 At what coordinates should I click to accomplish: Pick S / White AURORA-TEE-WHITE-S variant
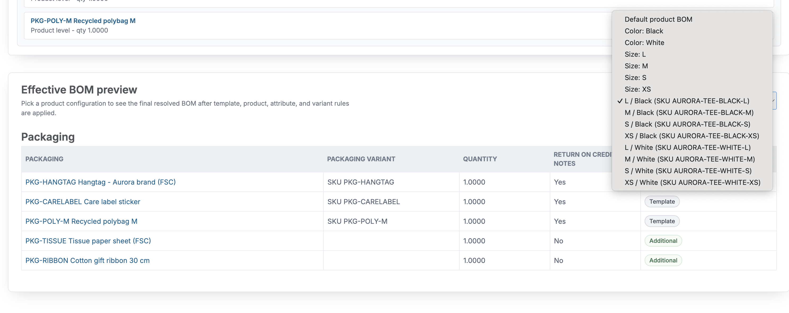[692, 171]
